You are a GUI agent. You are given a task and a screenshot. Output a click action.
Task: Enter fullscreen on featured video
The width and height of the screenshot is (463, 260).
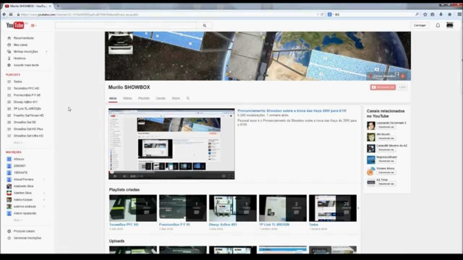pos(231,176)
